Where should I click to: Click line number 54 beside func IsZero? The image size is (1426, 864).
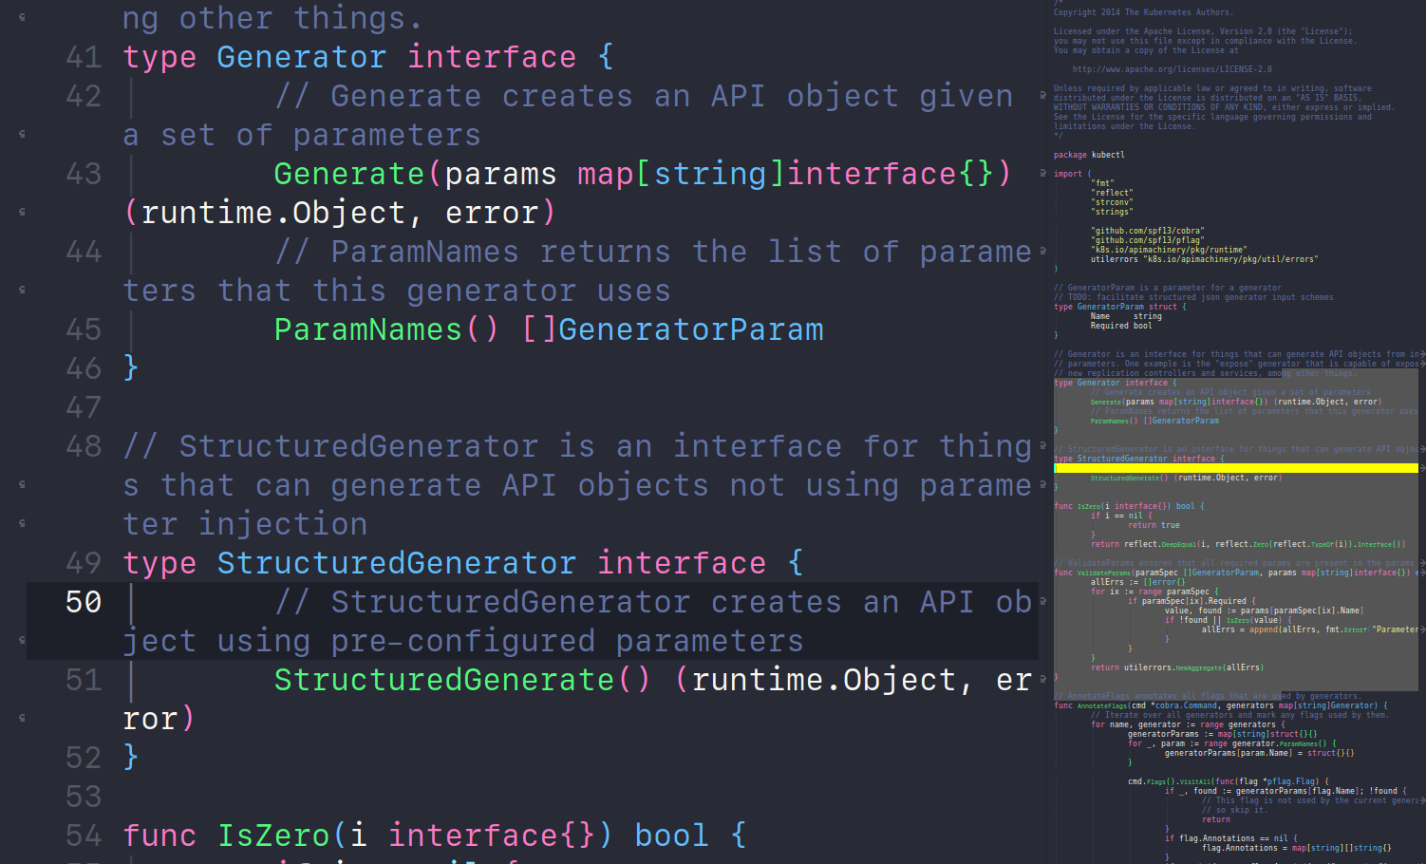point(84,836)
